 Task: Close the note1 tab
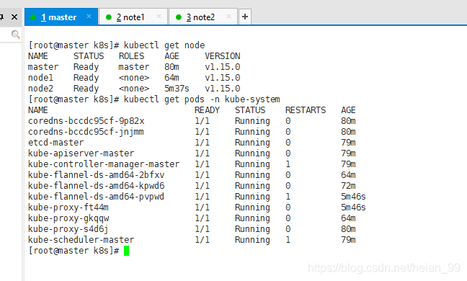(x=159, y=17)
